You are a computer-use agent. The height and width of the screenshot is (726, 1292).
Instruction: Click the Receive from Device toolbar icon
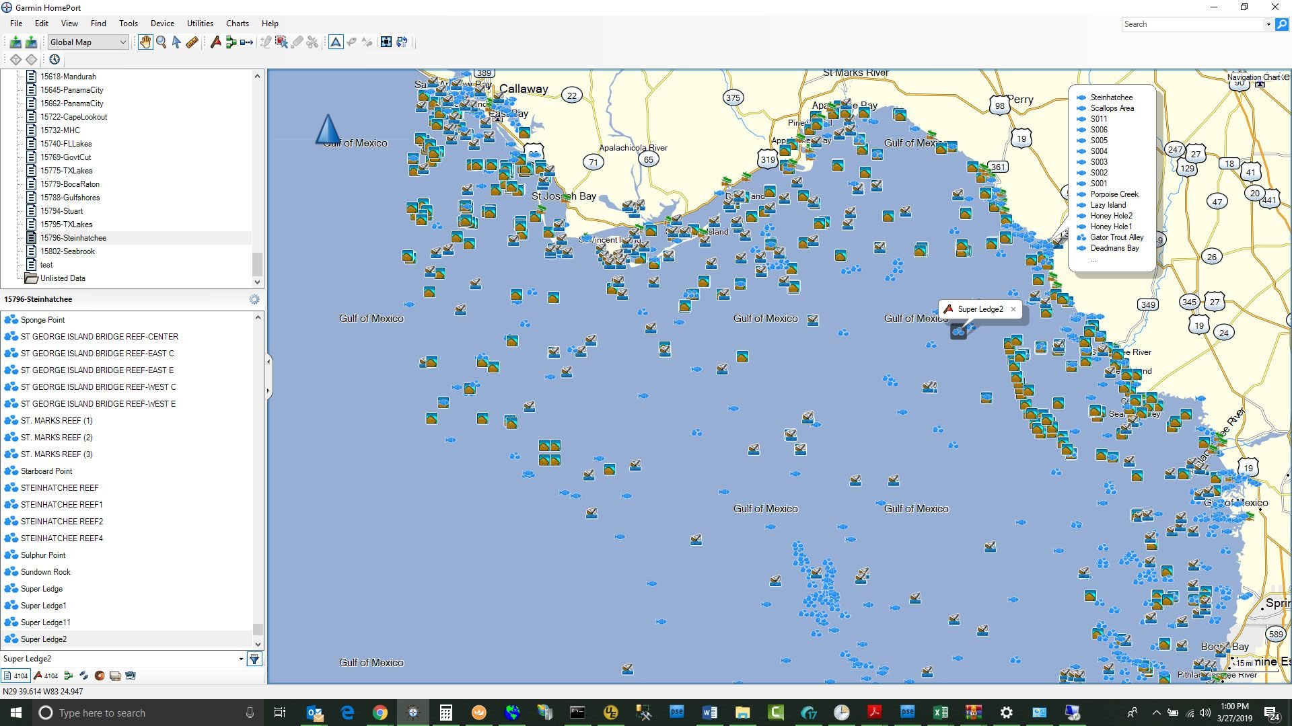15,42
